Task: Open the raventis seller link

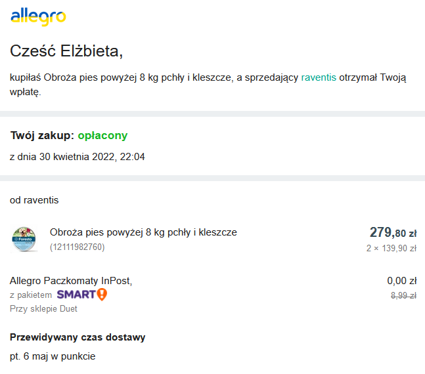Action: click(319, 77)
